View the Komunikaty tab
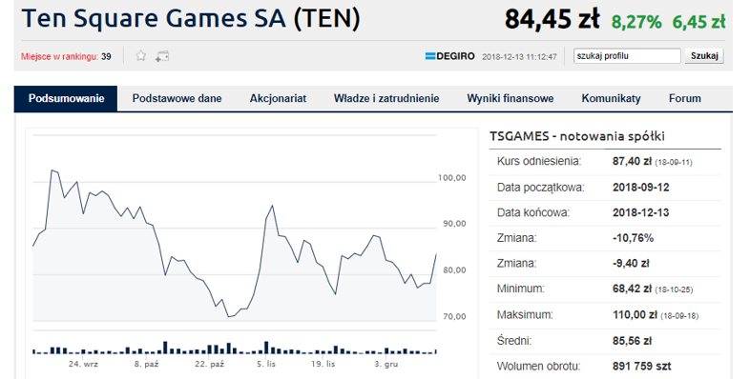 tap(611, 99)
